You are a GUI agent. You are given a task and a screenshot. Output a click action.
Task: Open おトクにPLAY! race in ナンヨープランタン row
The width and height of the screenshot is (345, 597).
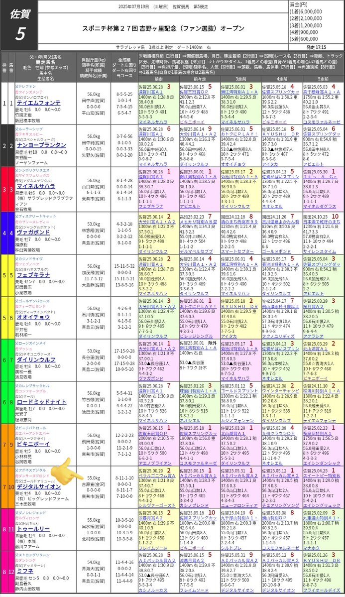239,134
